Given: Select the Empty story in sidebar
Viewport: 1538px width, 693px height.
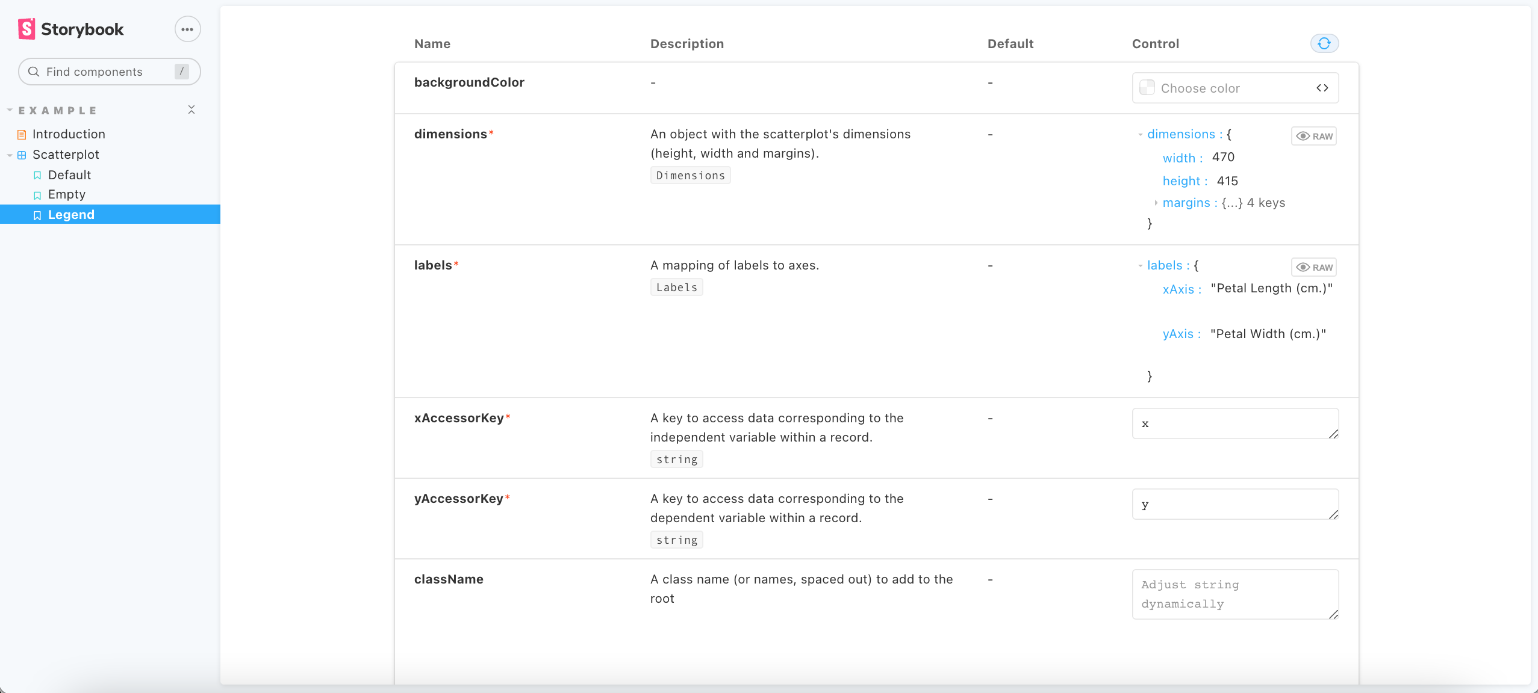Looking at the screenshot, I should coord(66,194).
